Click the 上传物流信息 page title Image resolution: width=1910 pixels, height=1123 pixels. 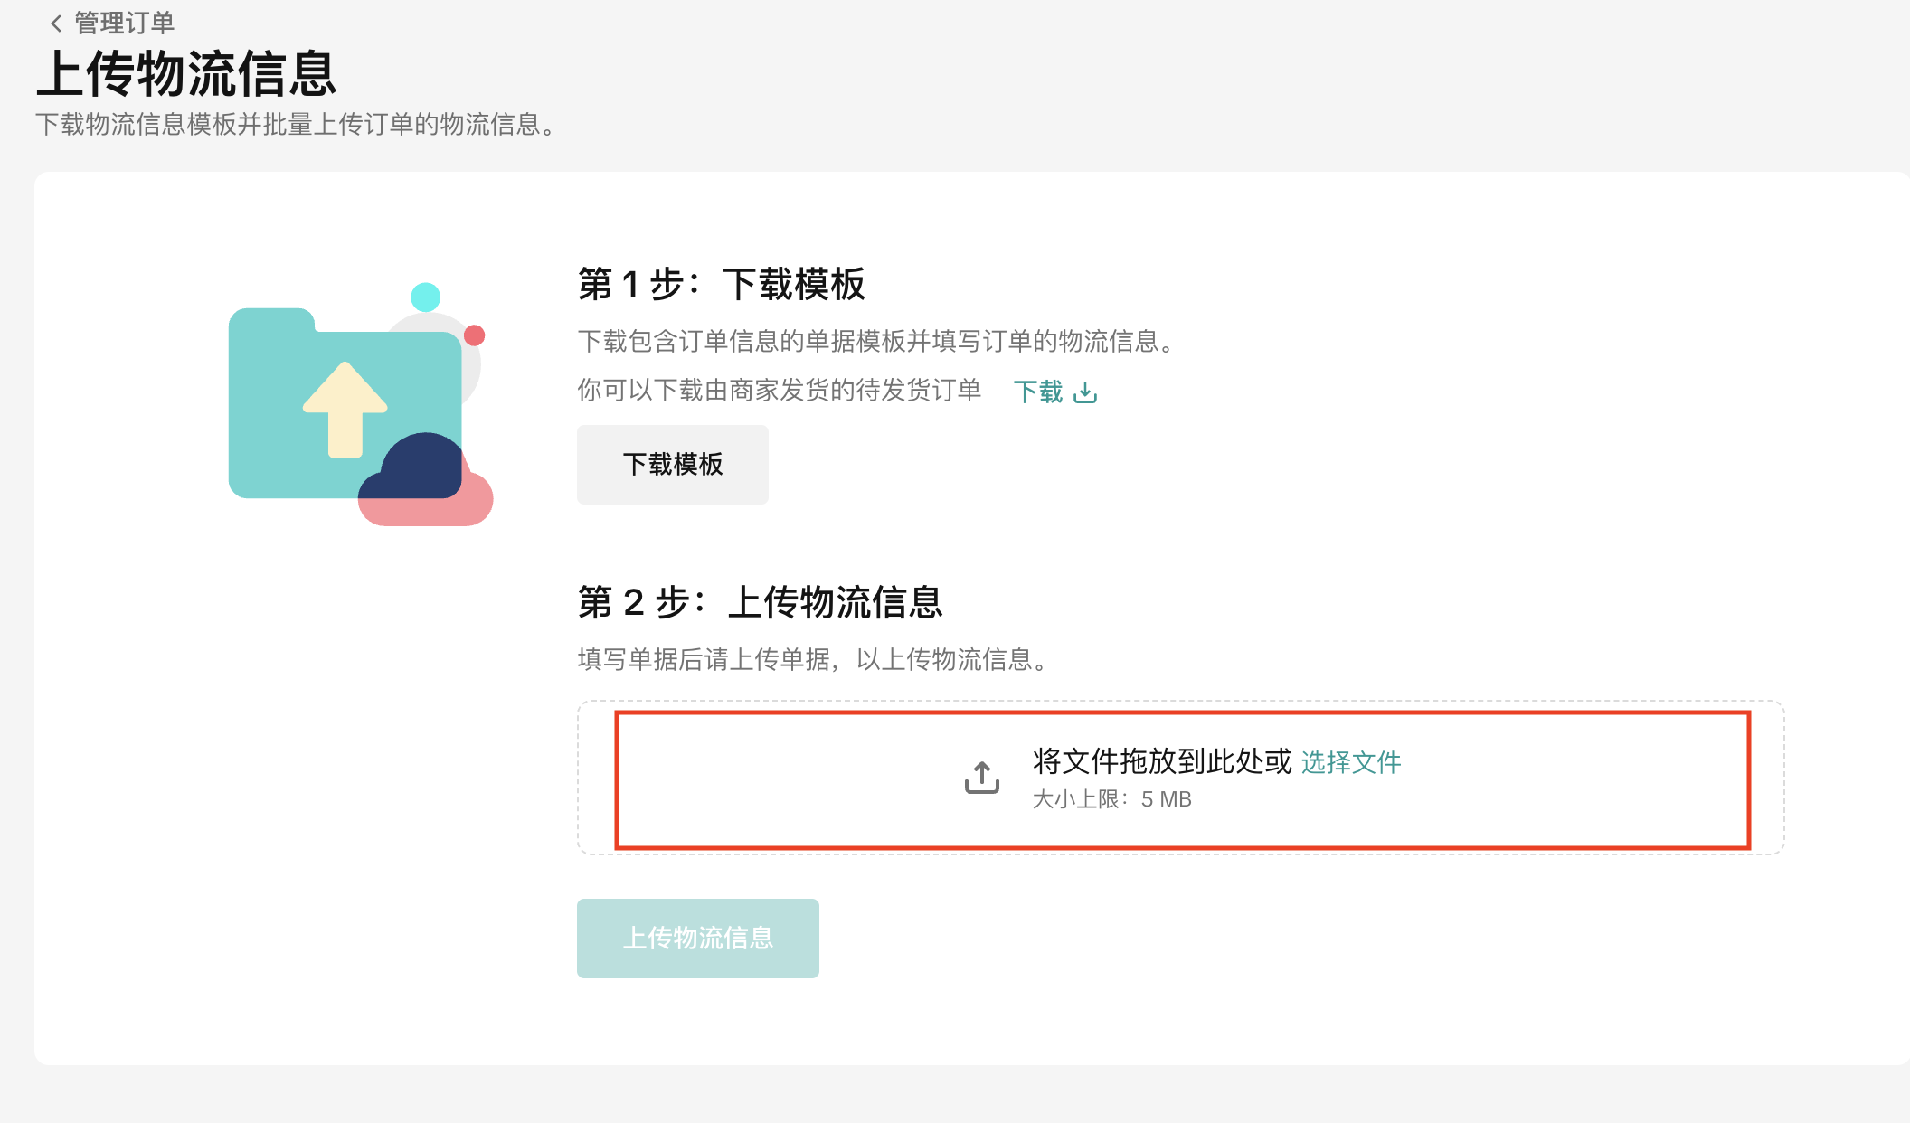[x=186, y=73]
